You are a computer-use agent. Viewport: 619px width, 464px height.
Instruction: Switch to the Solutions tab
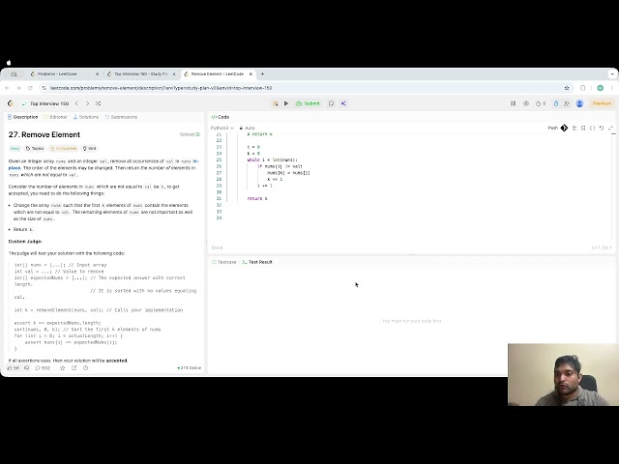click(x=86, y=117)
